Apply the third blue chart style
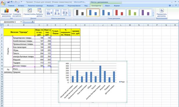Viewport: 179px width, 107px height. [x=106, y=12]
